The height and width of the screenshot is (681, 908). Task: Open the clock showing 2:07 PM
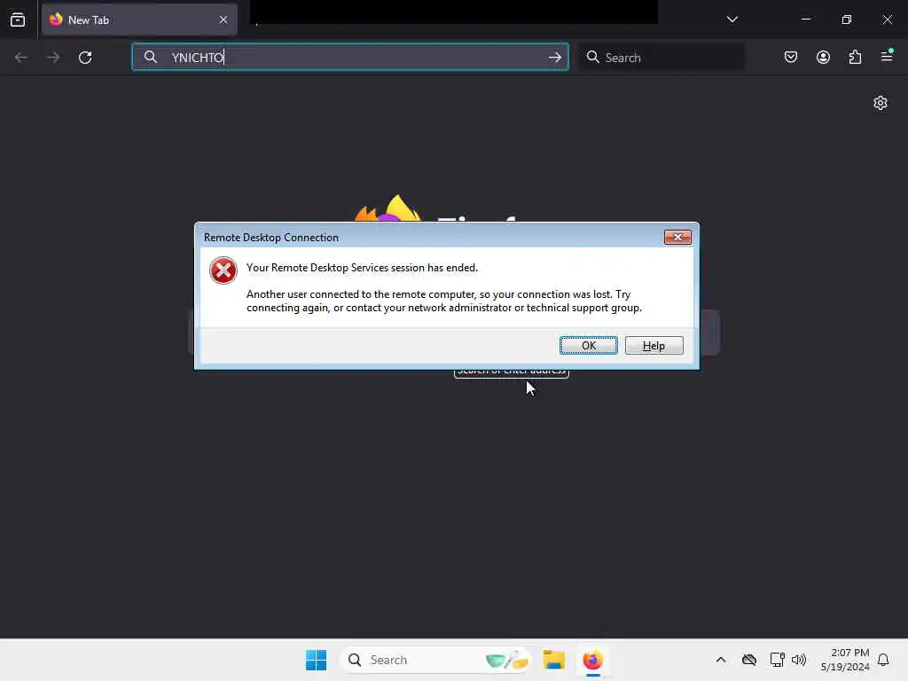pos(845,660)
